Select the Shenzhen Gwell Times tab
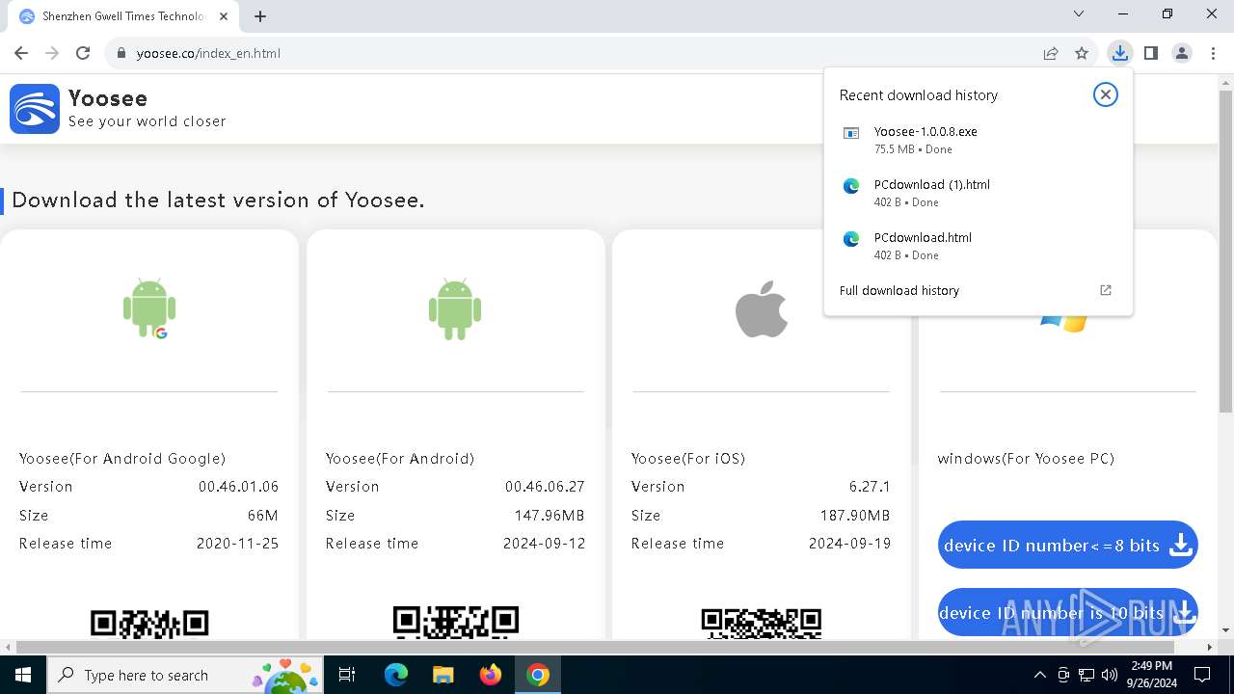This screenshot has width=1234, height=694. [x=125, y=16]
